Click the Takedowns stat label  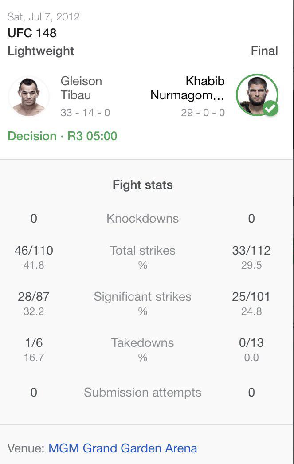142,343
